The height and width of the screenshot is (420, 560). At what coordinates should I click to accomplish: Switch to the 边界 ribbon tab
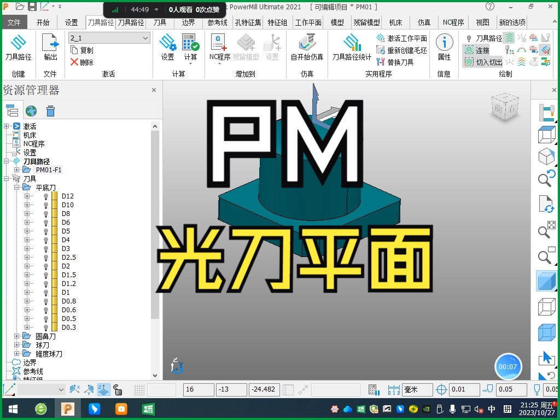(188, 22)
